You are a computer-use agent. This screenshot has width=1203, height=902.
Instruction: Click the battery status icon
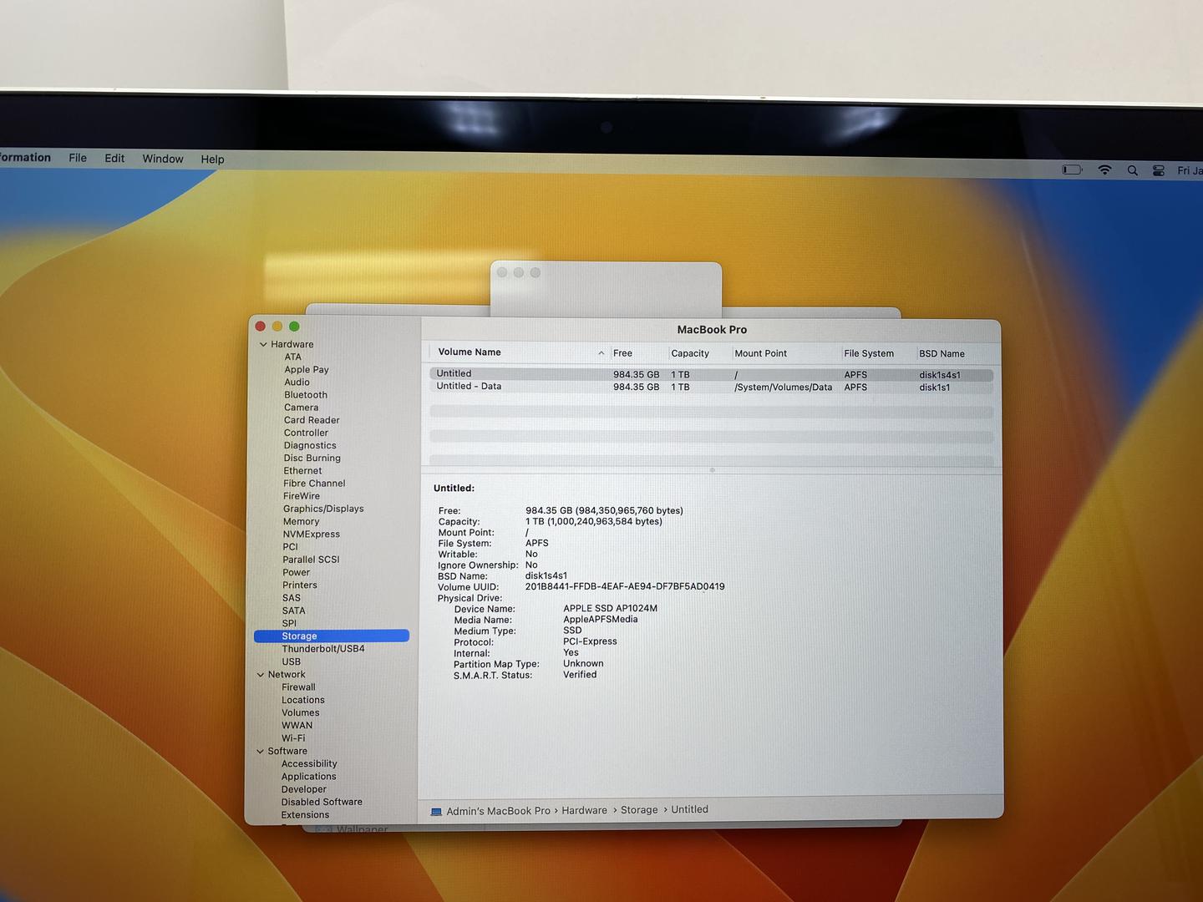[x=1072, y=170]
